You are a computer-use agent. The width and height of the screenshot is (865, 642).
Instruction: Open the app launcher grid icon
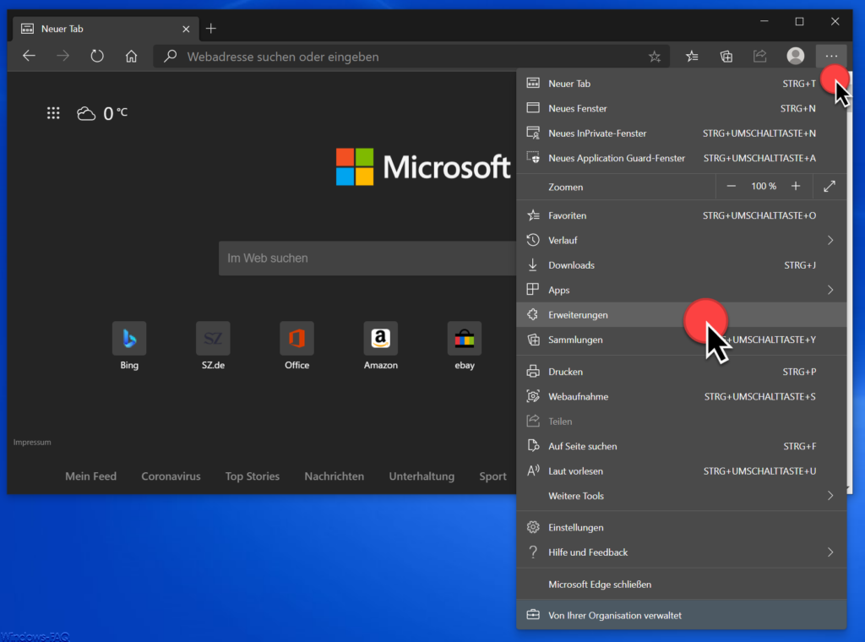(53, 114)
